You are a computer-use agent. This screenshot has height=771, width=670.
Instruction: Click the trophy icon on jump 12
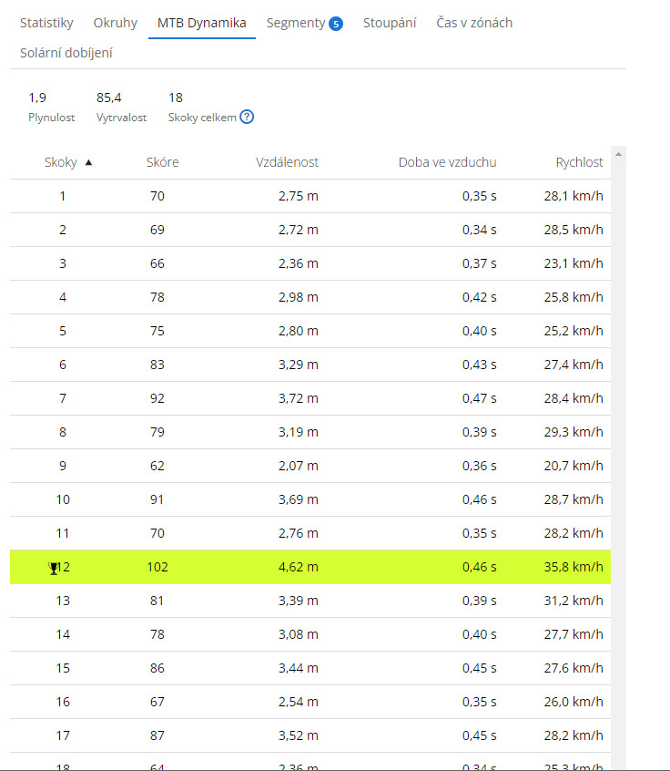[x=53, y=568]
